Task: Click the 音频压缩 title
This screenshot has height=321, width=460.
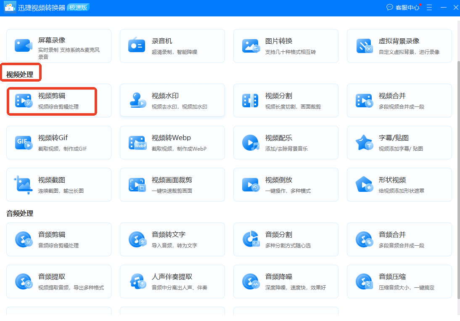Action: pyautogui.click(x=392, y=277)
